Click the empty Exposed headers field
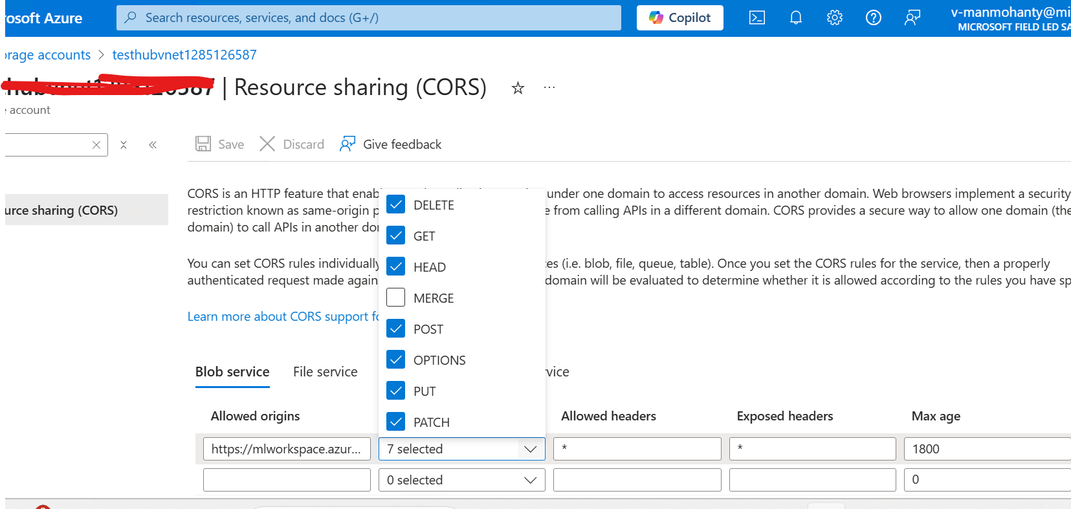1071x509 pixels. pos(813,480)
